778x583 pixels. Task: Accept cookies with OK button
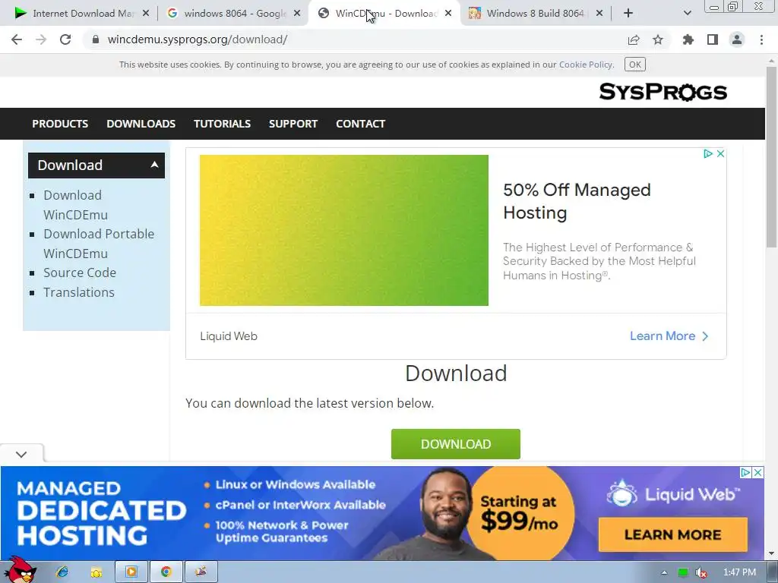[634, 65]
